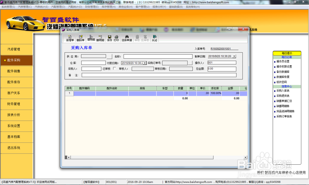Click the 采购订单号 lookup button

pos(190,63)
